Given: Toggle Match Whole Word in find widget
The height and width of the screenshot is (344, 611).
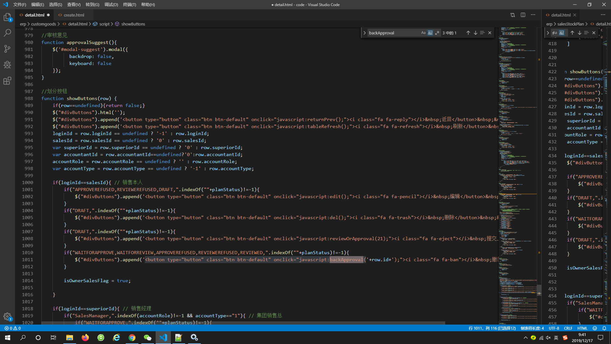Looking at the screenshot, I should click(x=430, y=33).
